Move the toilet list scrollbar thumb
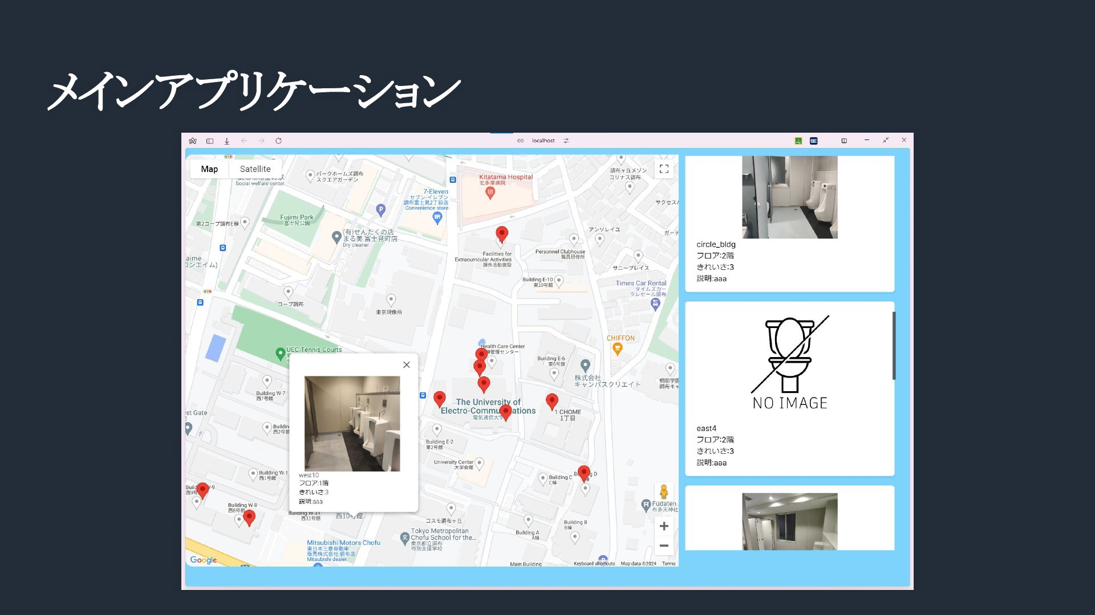The height and width of the screenshot is (615, 1095). click(894, 346)
